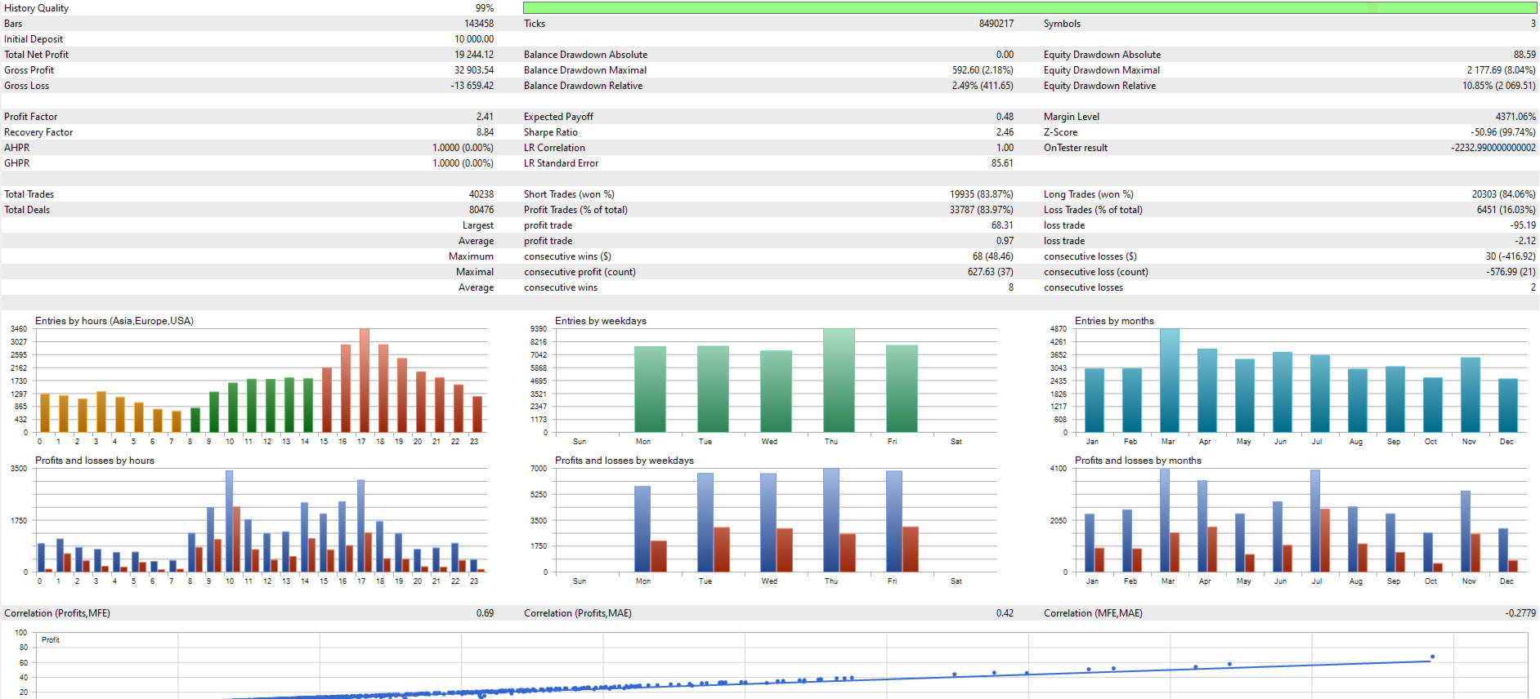Select the Margin Level value 4371.06%
Viewport: 1540px width, 699px height.
point(1515,117)
